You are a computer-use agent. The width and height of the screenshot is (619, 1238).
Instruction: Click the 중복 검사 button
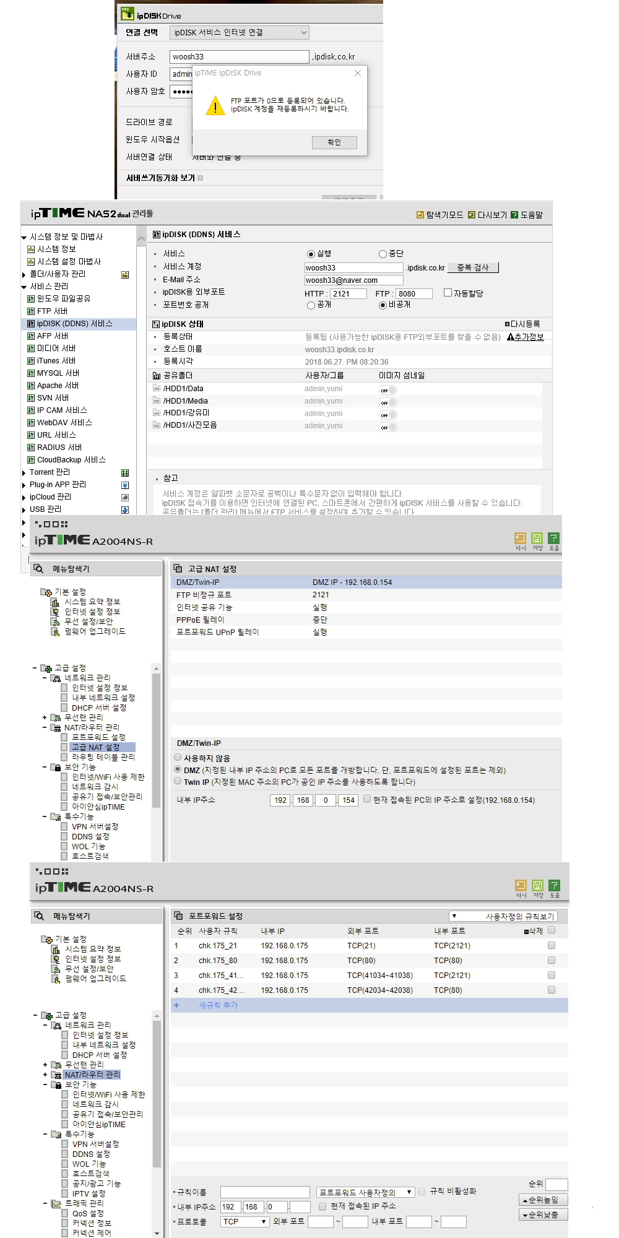pos(473,267)
